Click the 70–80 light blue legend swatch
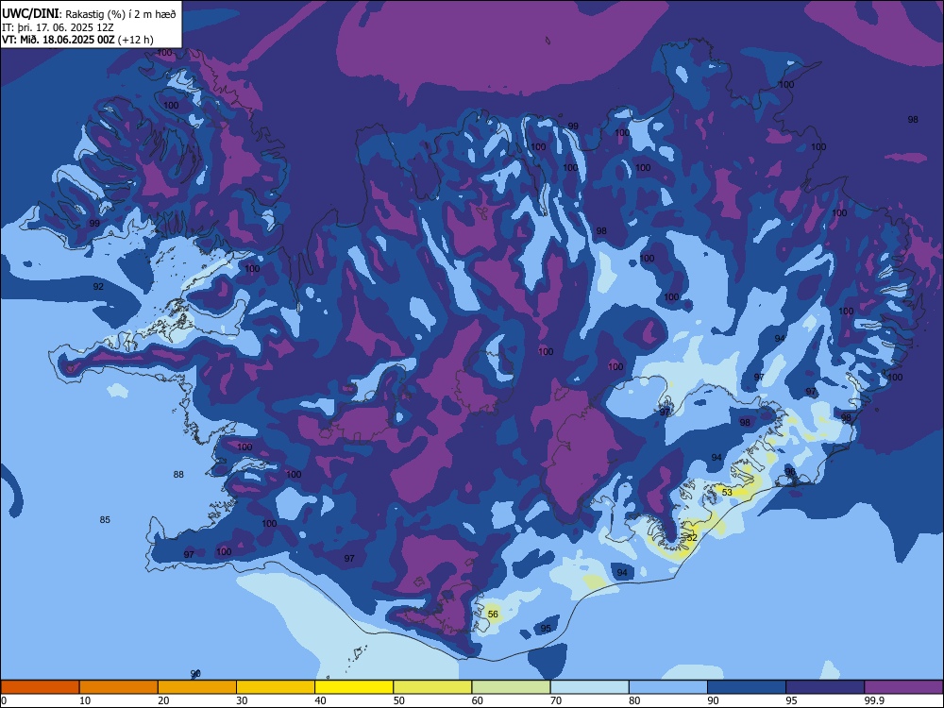This screenshot has height=708, width=944. (589, 687)
